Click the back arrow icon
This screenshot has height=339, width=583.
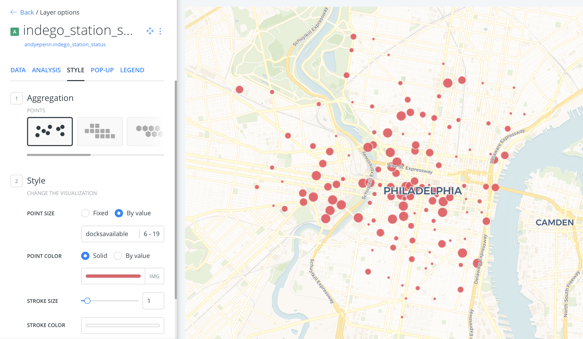[13, 12]
